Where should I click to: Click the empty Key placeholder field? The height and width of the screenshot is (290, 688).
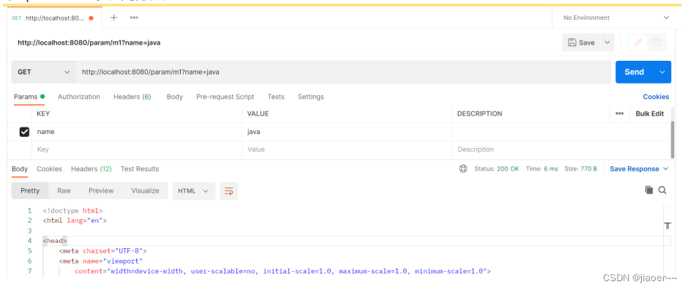tap(137, 149)
